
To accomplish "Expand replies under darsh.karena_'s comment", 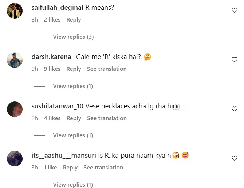I will coord(72,86).
